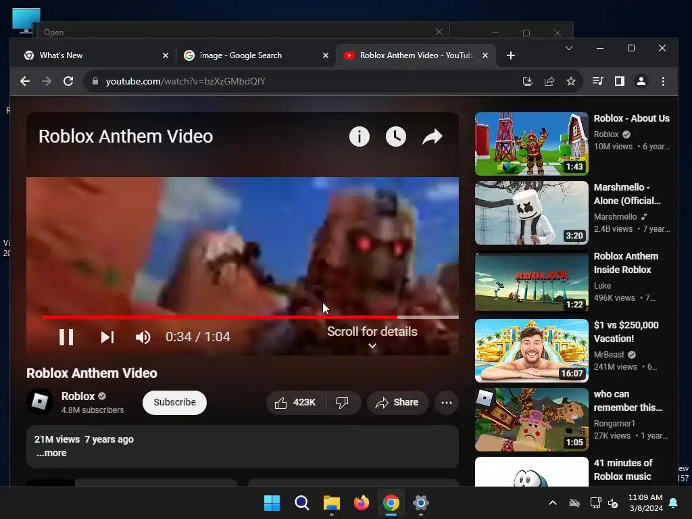Click the video info card icon
The width and height of the screenshot is (692, 519).
click(360, 137)
